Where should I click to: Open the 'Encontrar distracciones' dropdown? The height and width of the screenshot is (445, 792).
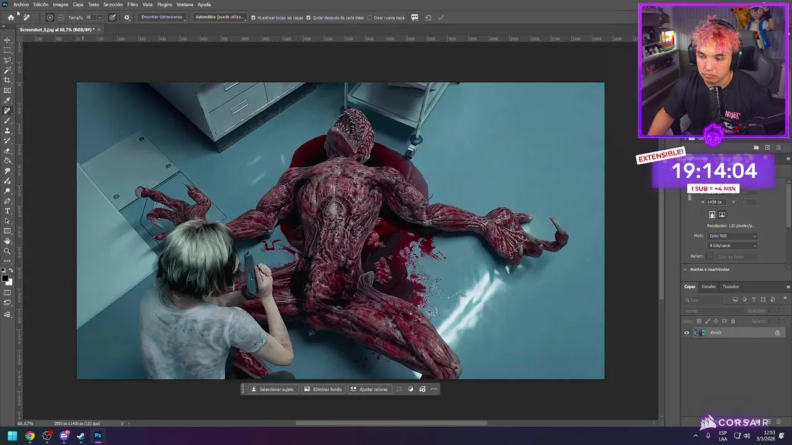click(163, 17)
